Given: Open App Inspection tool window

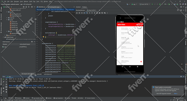Looking at the screenshot, I should (58, 98).
